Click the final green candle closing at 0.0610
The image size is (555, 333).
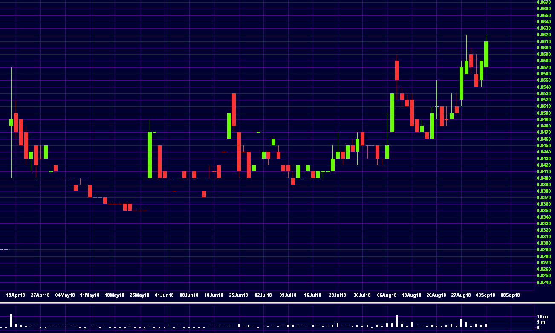point(486,54)
